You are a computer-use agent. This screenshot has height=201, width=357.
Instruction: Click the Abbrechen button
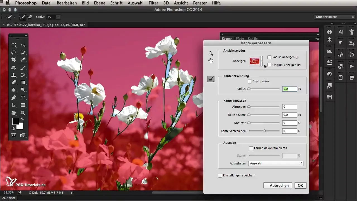click(277, 185)
